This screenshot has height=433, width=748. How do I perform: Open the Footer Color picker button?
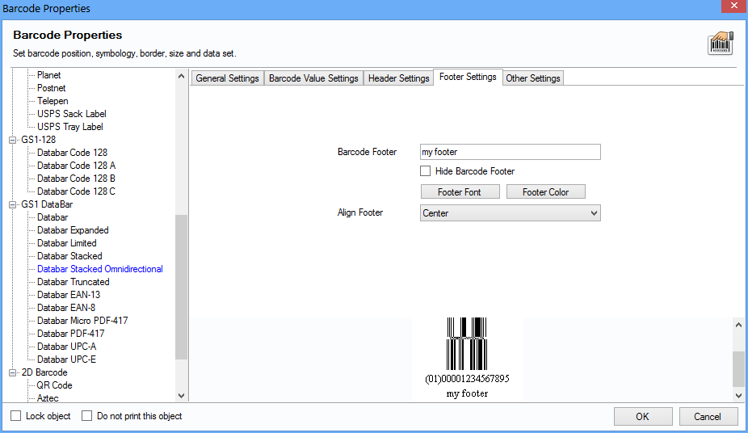[546, 191]
